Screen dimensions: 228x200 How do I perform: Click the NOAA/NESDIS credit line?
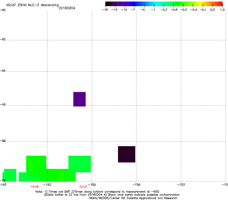point(133,198)
